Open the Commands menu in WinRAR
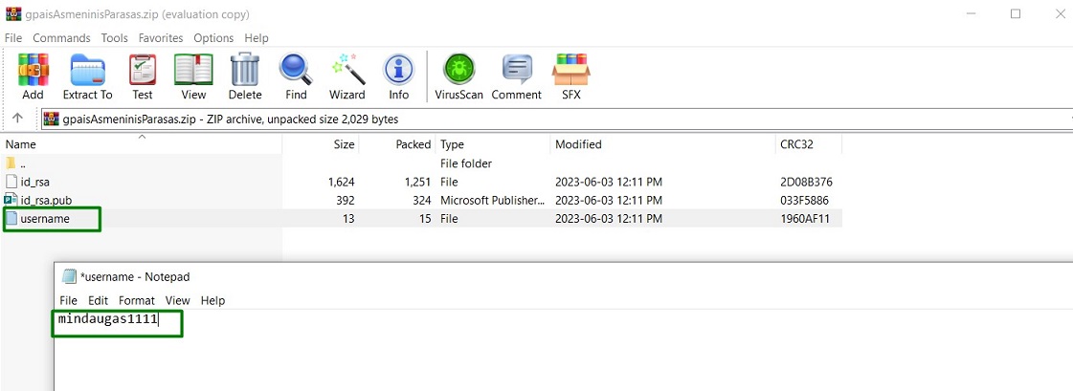This screenshot has height=391, width=1073. (61, 38)
